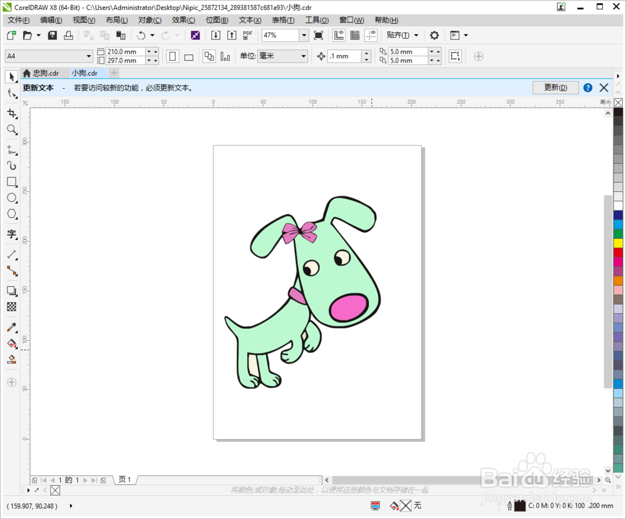Expand the 贴齐 snap-to dropdown
This screenshot has height=519, width=626.
[416, 36]
